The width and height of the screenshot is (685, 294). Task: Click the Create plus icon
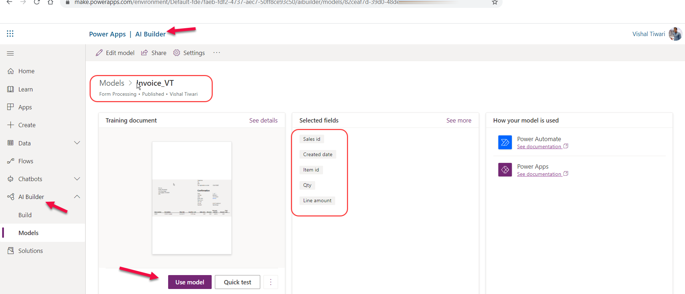tap(11, 125)
